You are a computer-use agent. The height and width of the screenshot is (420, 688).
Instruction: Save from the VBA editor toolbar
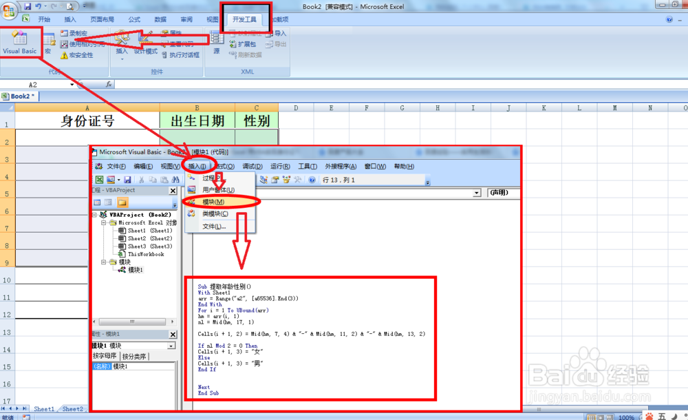127,180
